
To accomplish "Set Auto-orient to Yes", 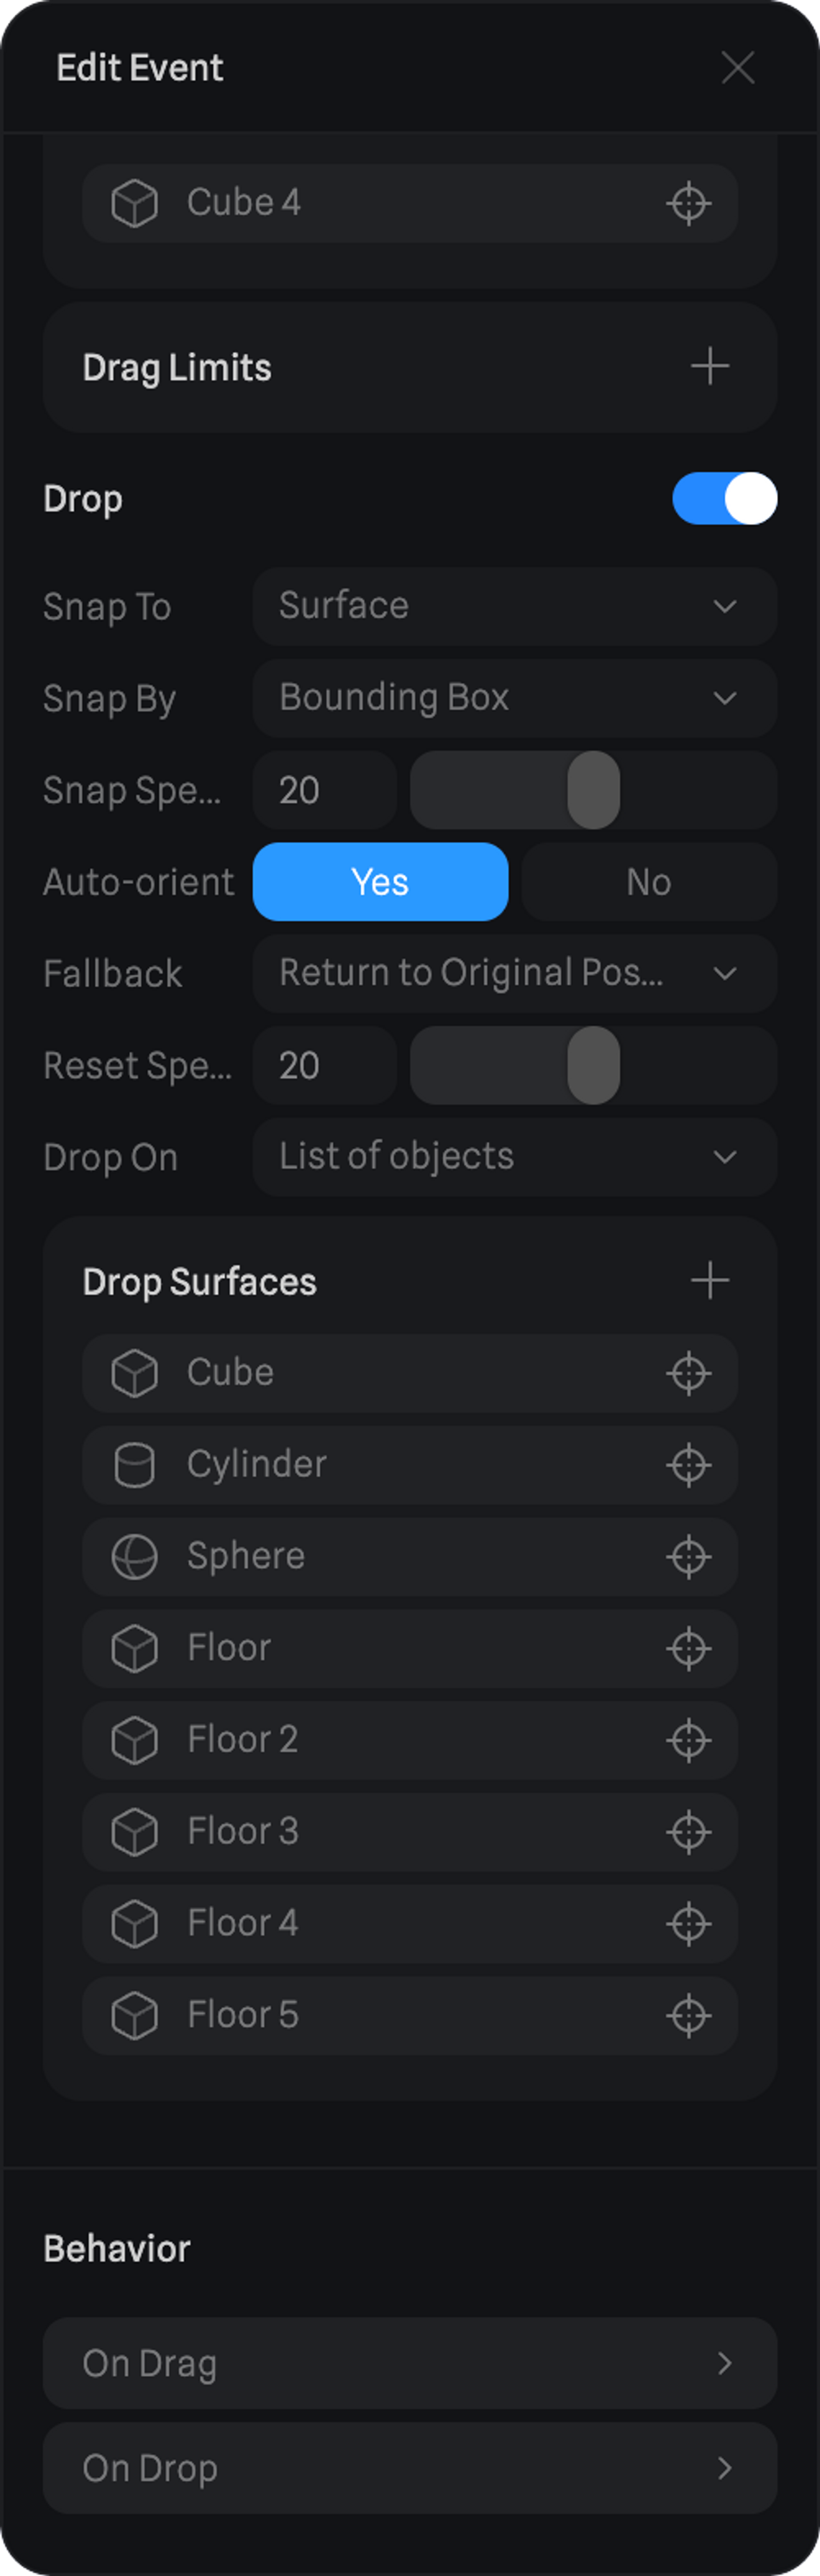I will [380, 882].
